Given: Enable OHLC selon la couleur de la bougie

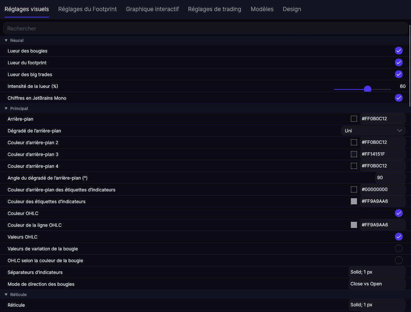Looking at the screenshot, I should pyautogui.click(x=399, y=260).
